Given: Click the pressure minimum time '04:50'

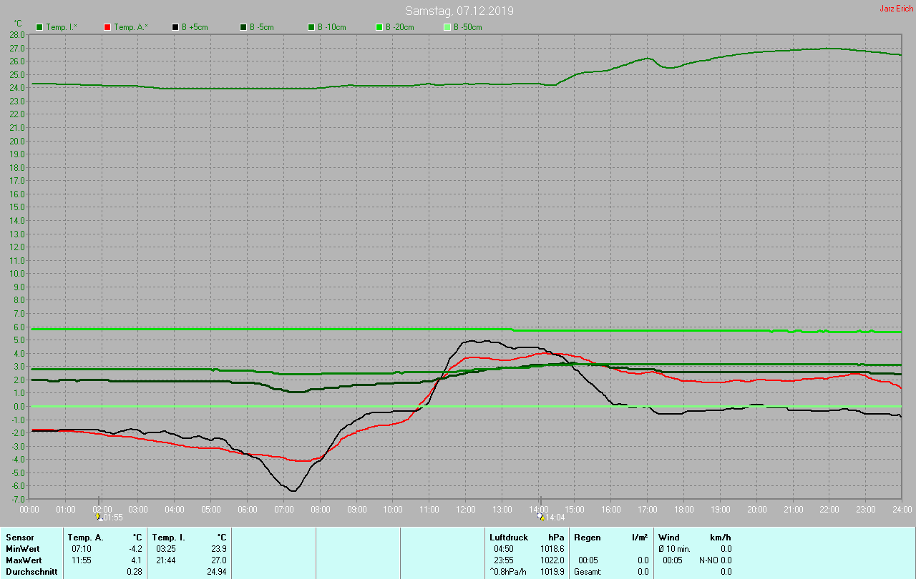Looking at the screenshot, I should (x=503, y=548).
